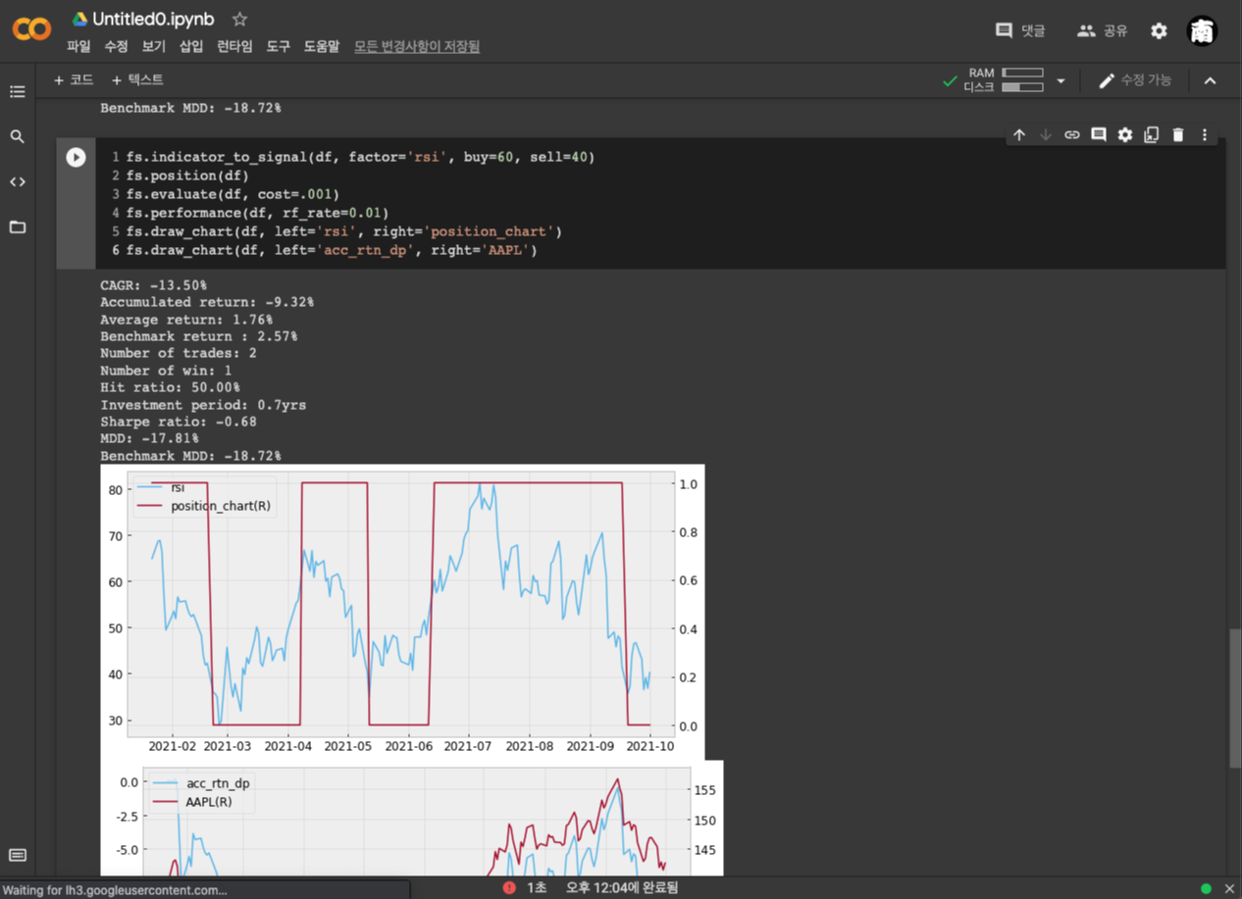Image resolution: width=1242 pixels, height=899 pixels.
Task: Open cell editor settings gear icon
Action: click(1125, 134)
